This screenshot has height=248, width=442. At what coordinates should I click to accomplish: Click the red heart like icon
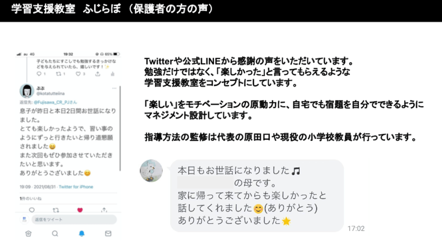[80, 210]
